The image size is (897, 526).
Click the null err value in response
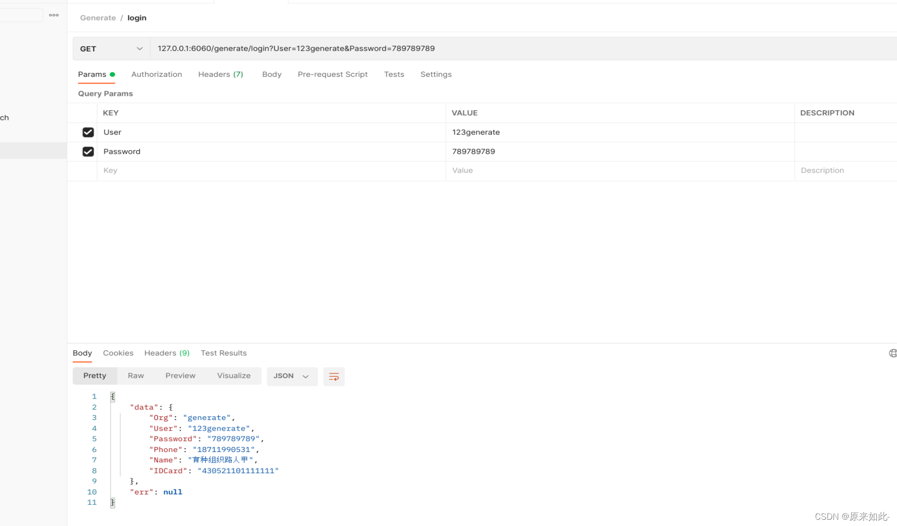tap(173, 492)
